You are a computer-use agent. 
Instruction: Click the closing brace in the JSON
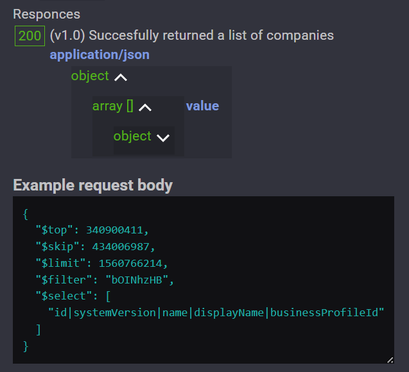(26, 346)
